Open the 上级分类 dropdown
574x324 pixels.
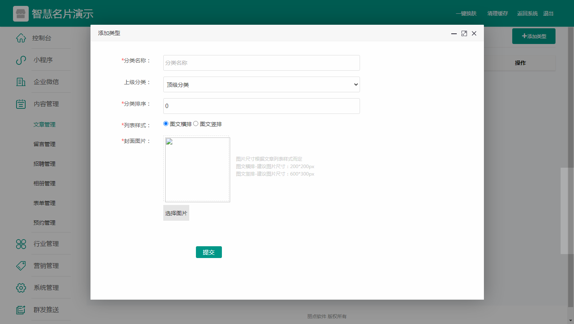tap(262, 84)
